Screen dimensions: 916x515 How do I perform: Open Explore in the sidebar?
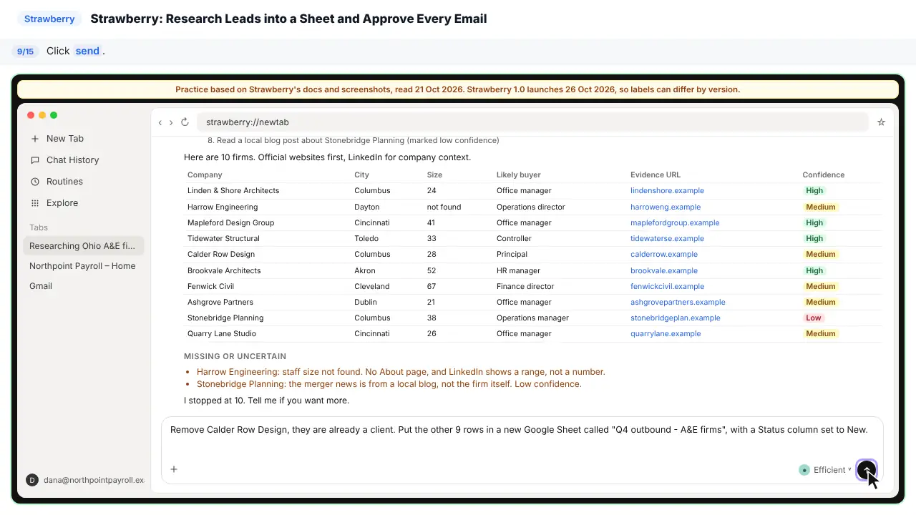(84, 203)
